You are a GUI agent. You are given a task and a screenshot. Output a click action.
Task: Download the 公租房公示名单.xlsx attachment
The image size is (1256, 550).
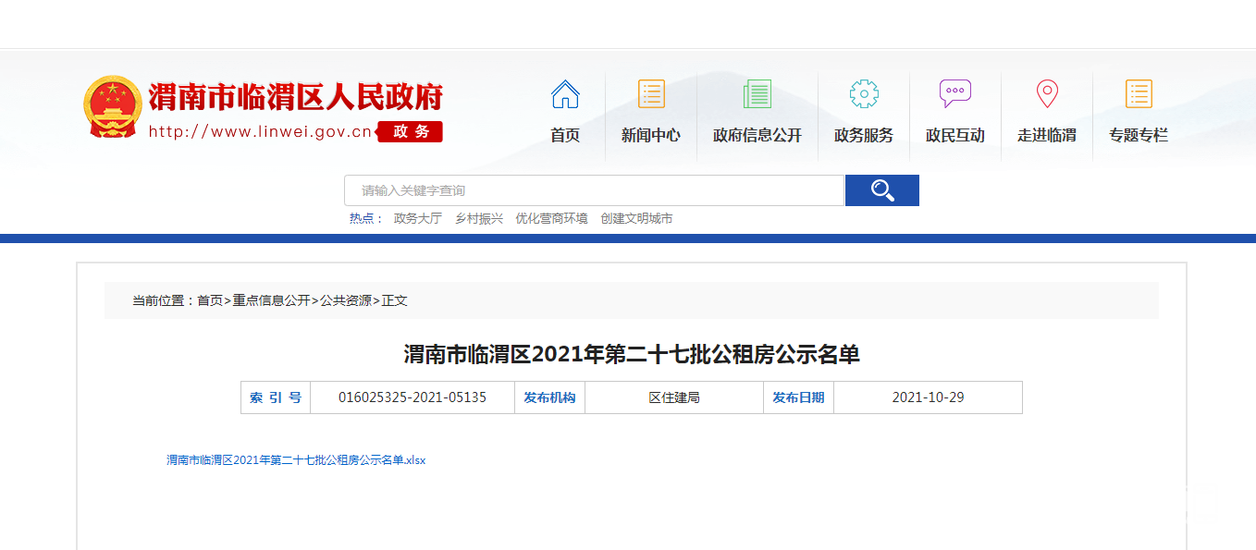click(x=296, y=460)
